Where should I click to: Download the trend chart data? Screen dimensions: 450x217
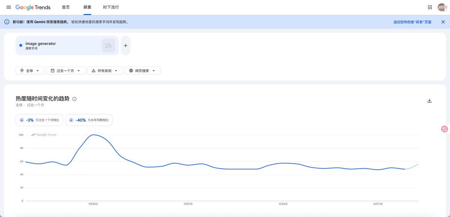tap(430, 101)
